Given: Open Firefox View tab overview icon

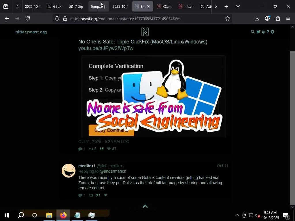Looking at the screenshot, I should coord(6,6).
